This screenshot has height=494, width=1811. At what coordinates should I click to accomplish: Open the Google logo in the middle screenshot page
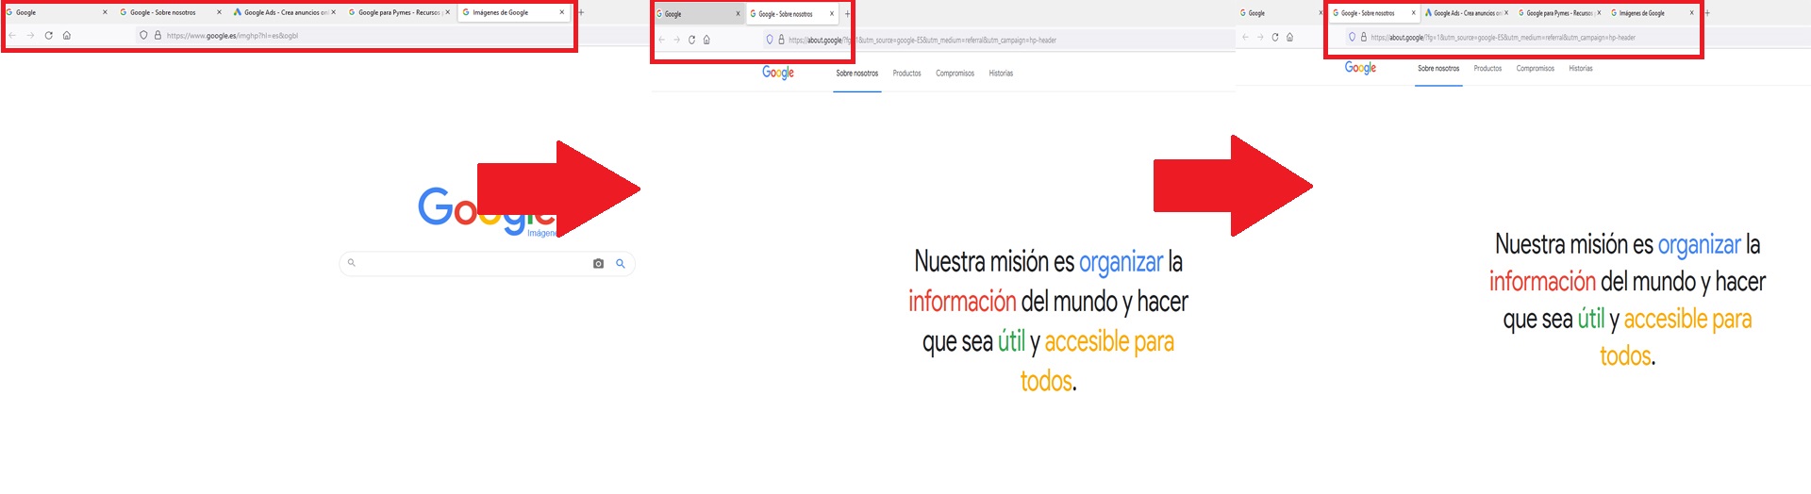pos(778,73)
